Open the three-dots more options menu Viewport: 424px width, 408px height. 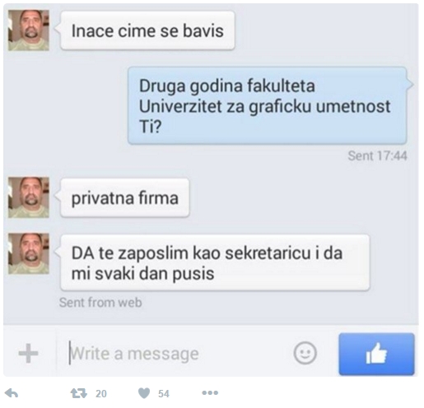click(x=210, y=393)
